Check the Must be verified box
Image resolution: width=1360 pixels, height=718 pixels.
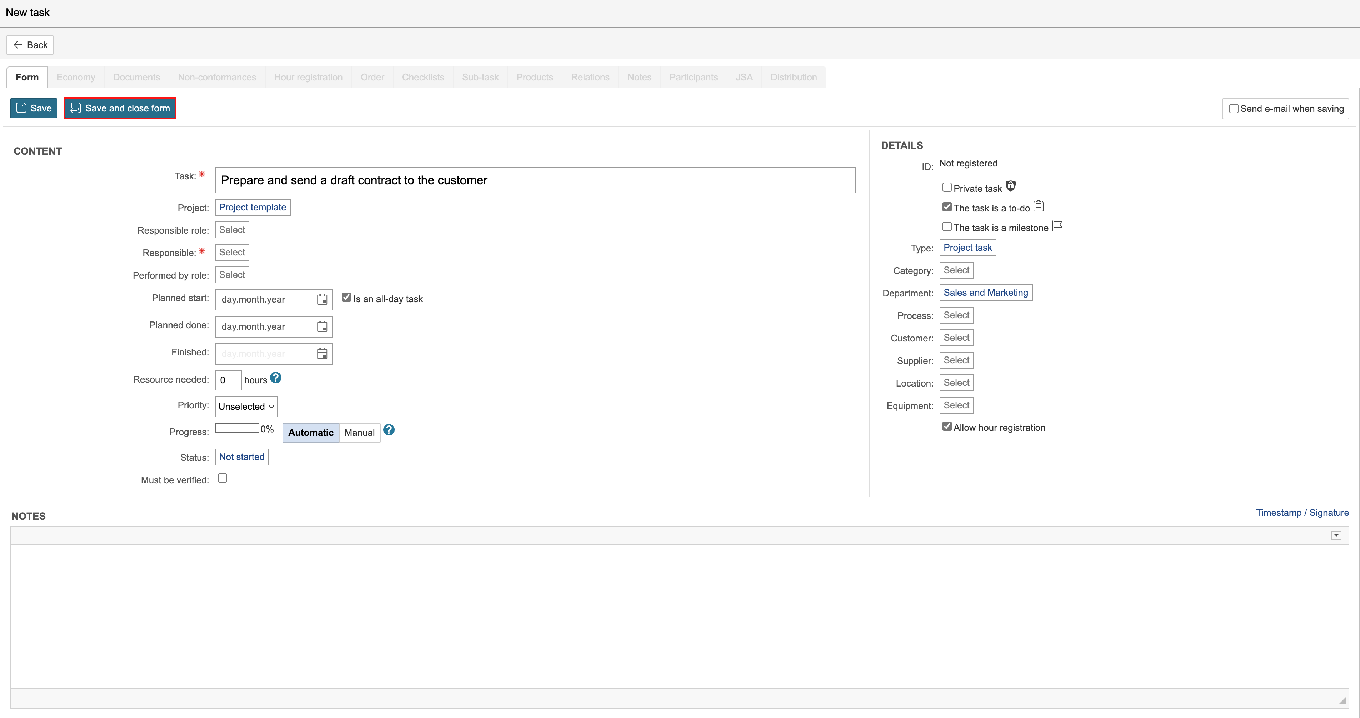(x=222, y=478)
